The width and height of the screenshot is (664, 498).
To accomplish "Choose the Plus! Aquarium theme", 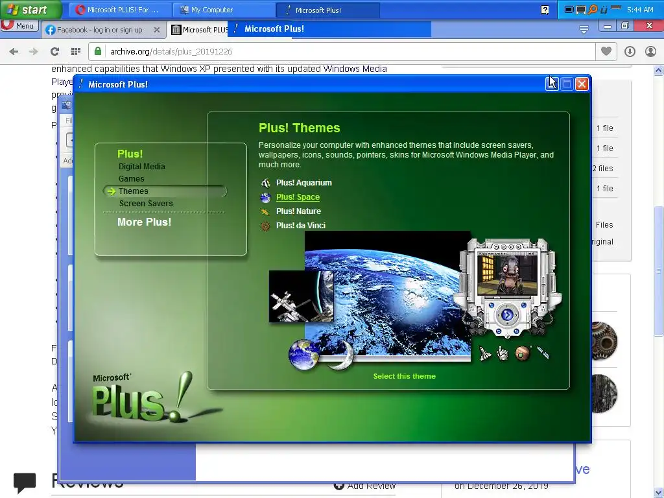I will click(x=304, y=183).
